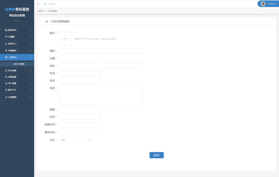The height and width of the screenshot is (177, 279).
Task: Click the 院内信息 chat icon
Action: tap(6, 71)
